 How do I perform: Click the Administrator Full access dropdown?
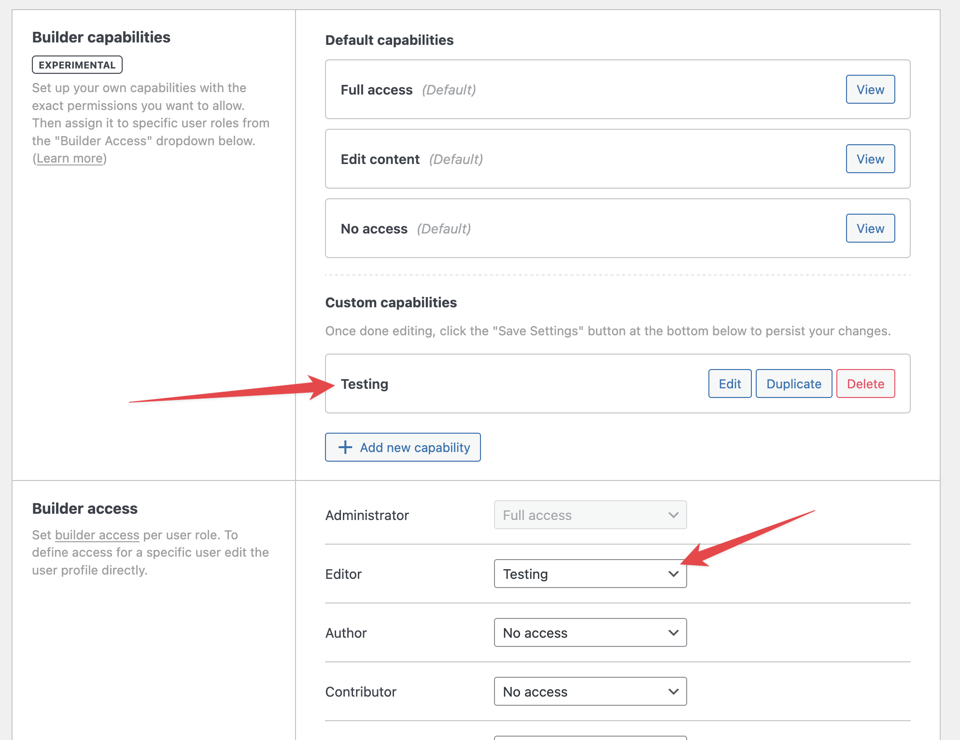pos(590,515)
